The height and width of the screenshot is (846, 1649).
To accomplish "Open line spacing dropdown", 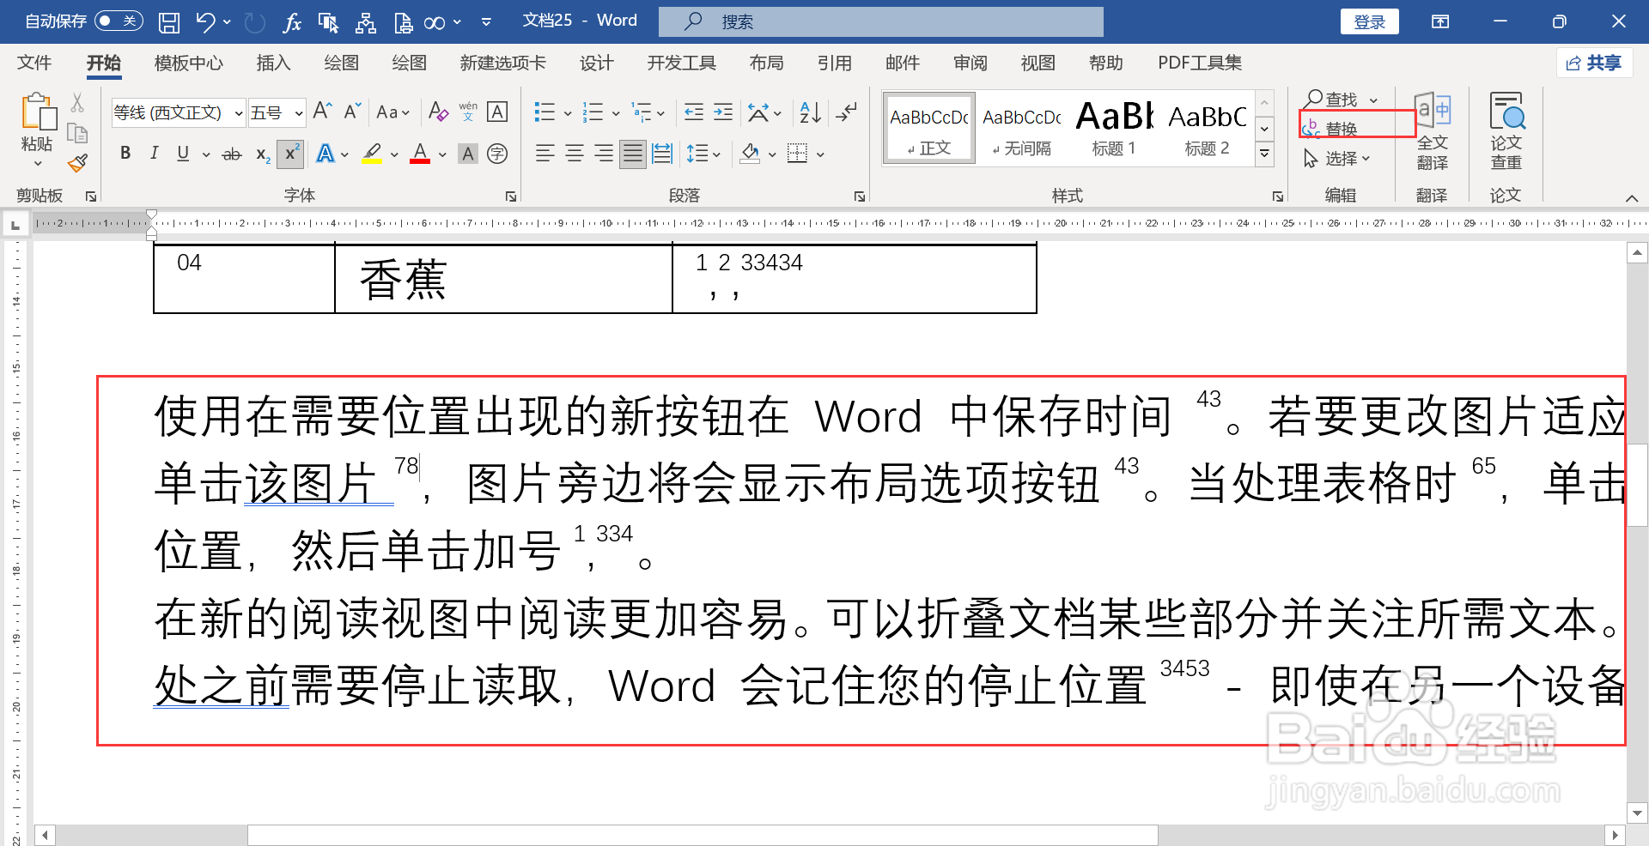I will click(x=703, y=154).
